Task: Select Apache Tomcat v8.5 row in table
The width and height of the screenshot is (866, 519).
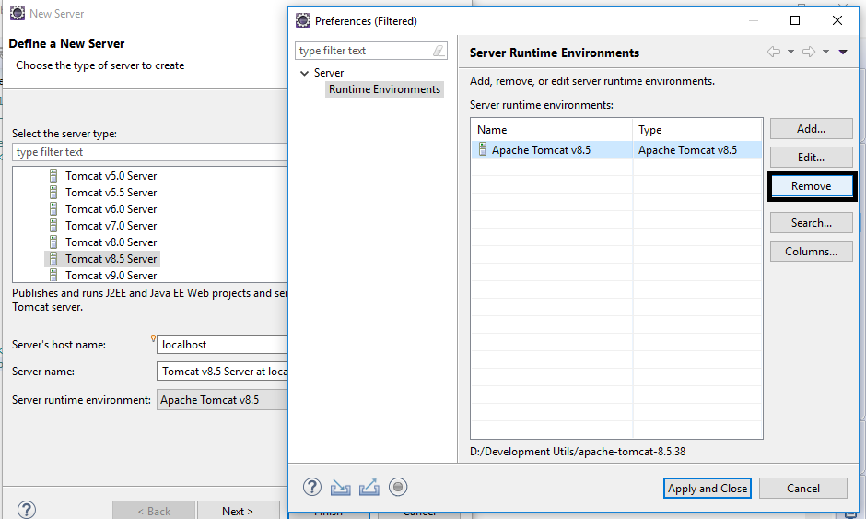Action: [616, 149]
